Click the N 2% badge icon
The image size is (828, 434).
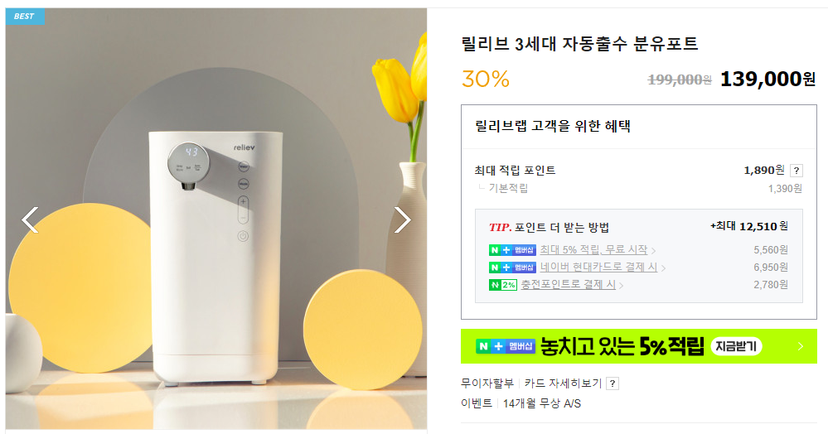pyautogui.click(x=503, y=285)
